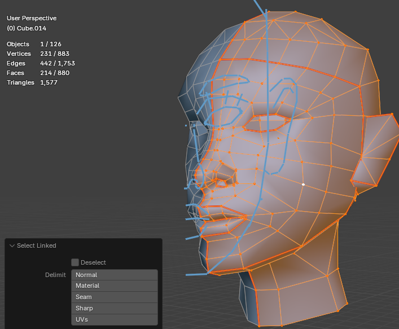This screenshot has height=329, width=399.
Task: Click the Edges 442 / 1,753 statistic
Action: coord(41,63)
